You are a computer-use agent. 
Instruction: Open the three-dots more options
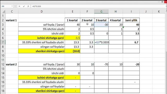159,2
